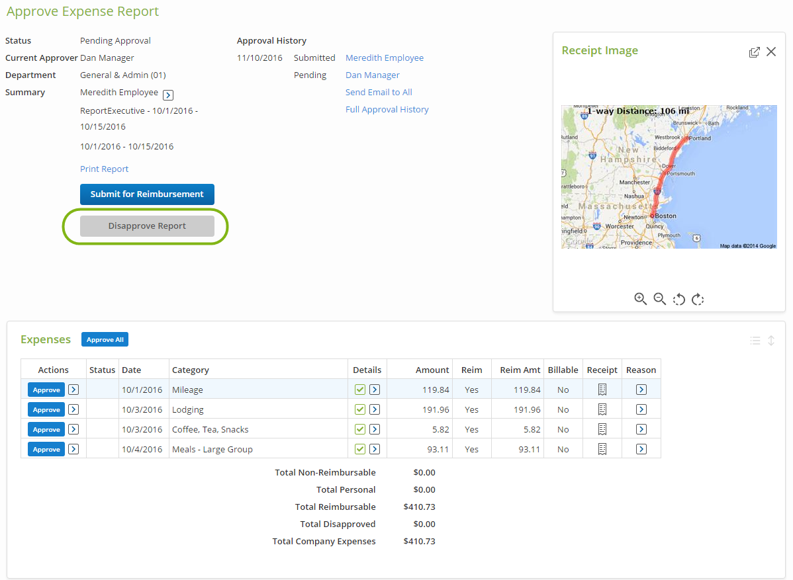
Task: Open reason arrow for Meals - Large Group
Action: (641, 448)
